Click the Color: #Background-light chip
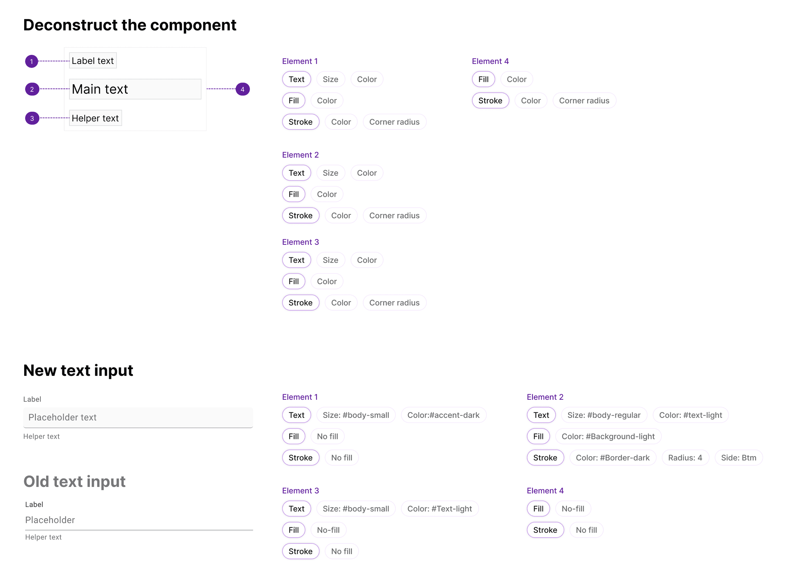The height and width of the screenshot is (575, 809). (x=608, y=436)
